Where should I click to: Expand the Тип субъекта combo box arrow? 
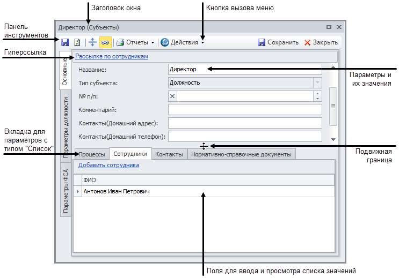(x=317, y=82)
